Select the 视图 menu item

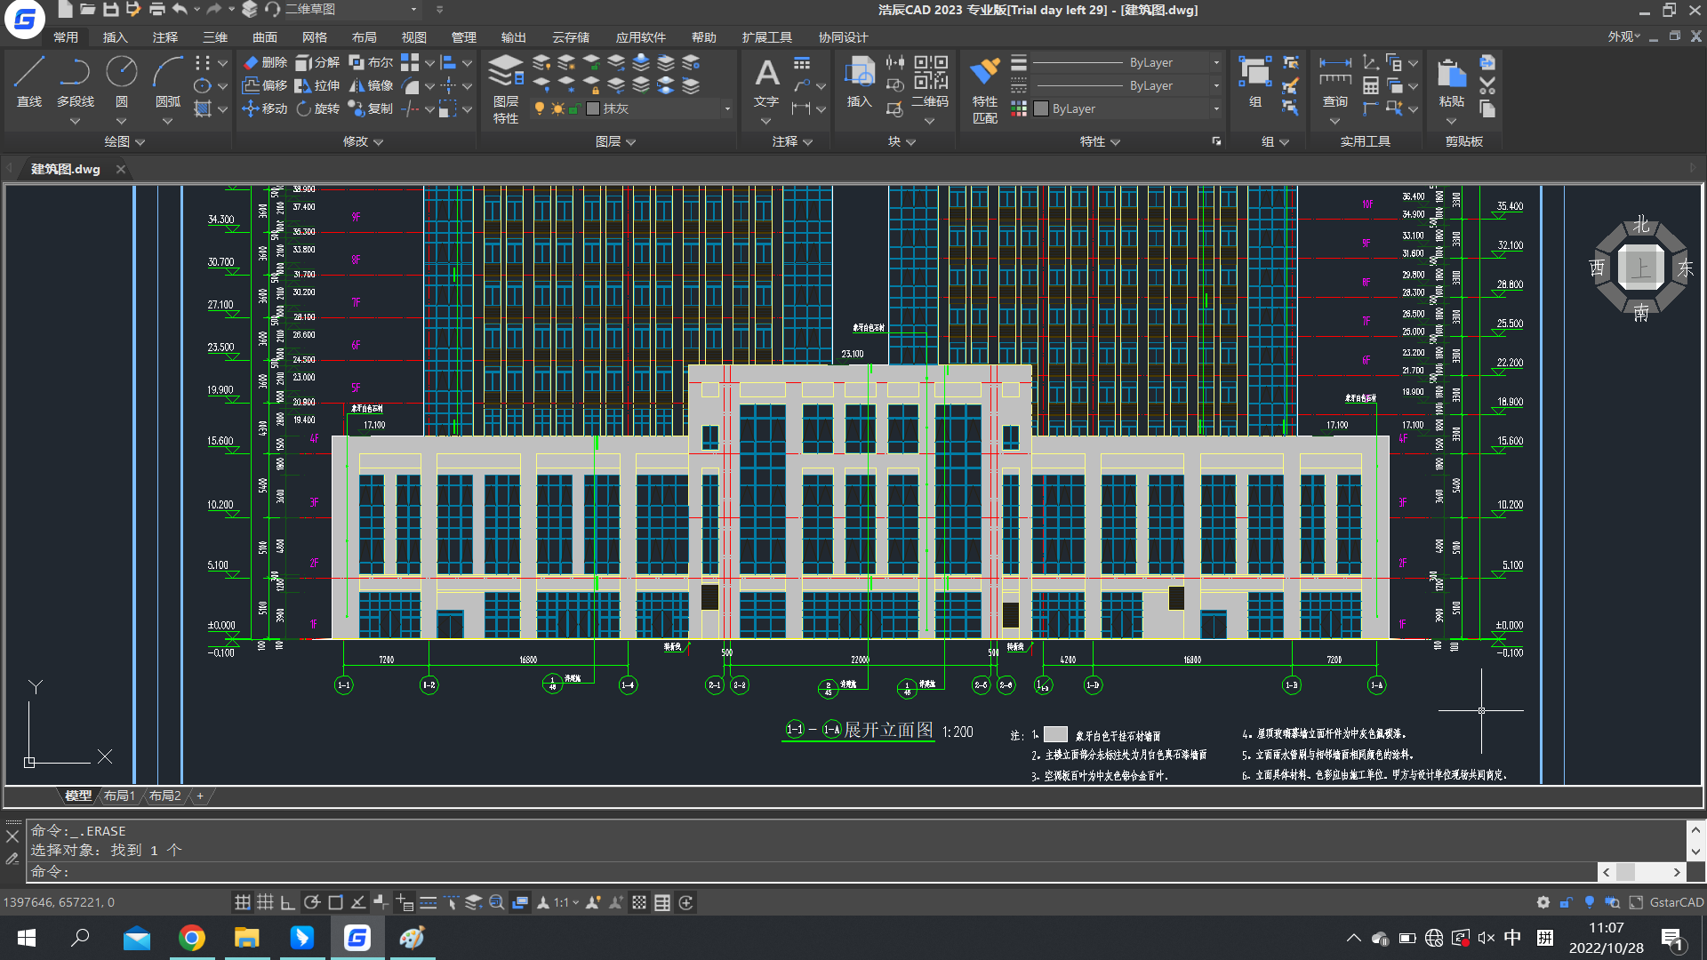(413, 37)
